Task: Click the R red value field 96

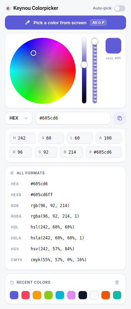Action: 21,152
